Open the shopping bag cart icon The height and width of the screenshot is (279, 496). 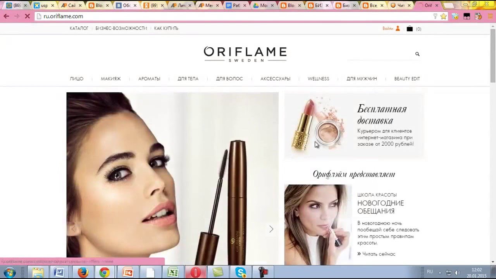coord(410,29)
